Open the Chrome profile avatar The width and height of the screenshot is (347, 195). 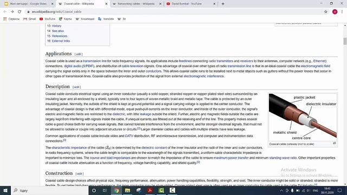point(335,12)
